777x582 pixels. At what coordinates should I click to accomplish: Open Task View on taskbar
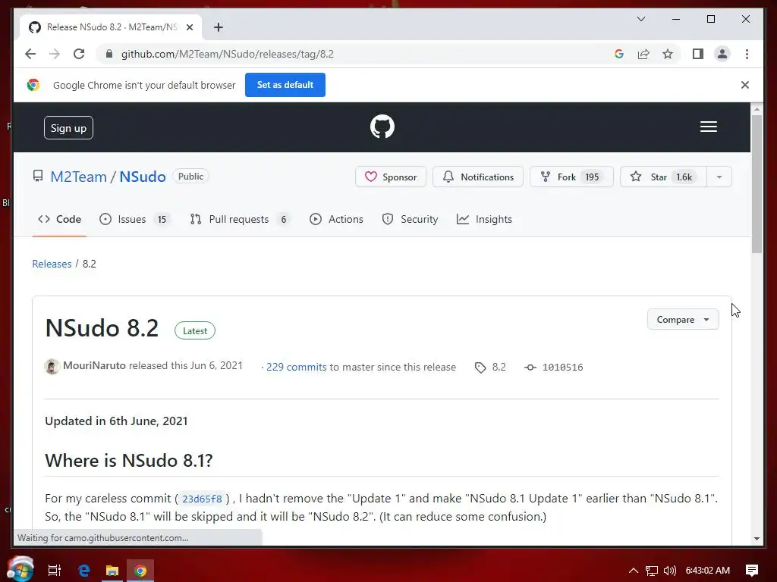pyautogui.click(x=55, y=571)
